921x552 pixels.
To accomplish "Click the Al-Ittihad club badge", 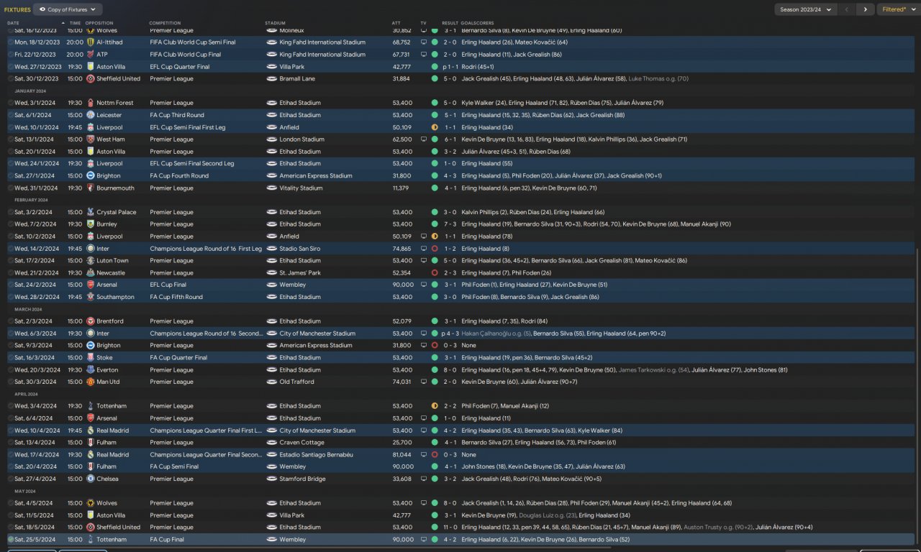I will click(90, 42).
